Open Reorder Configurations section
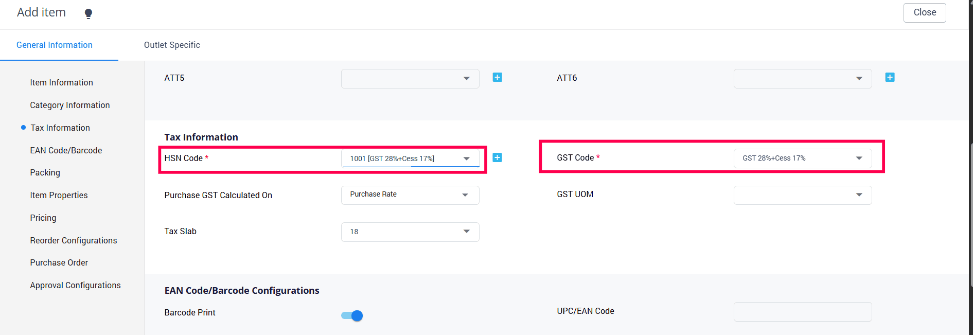The image size is (973, 335). tap(74, 240)
